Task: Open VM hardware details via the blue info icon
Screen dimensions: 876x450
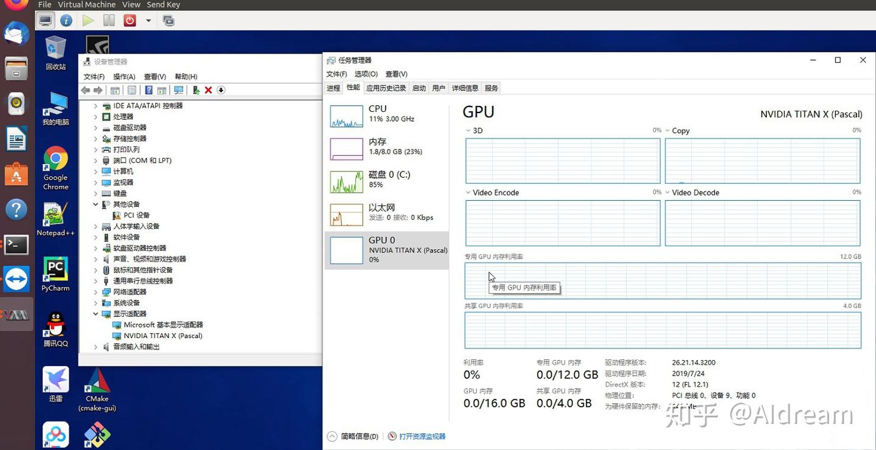Action: pos(66,19)
